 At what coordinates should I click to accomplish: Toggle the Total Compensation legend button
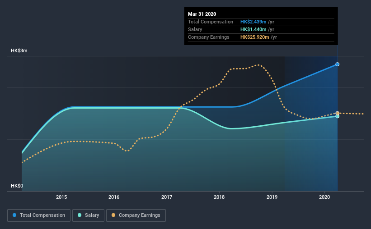click(x=39, y=215)
